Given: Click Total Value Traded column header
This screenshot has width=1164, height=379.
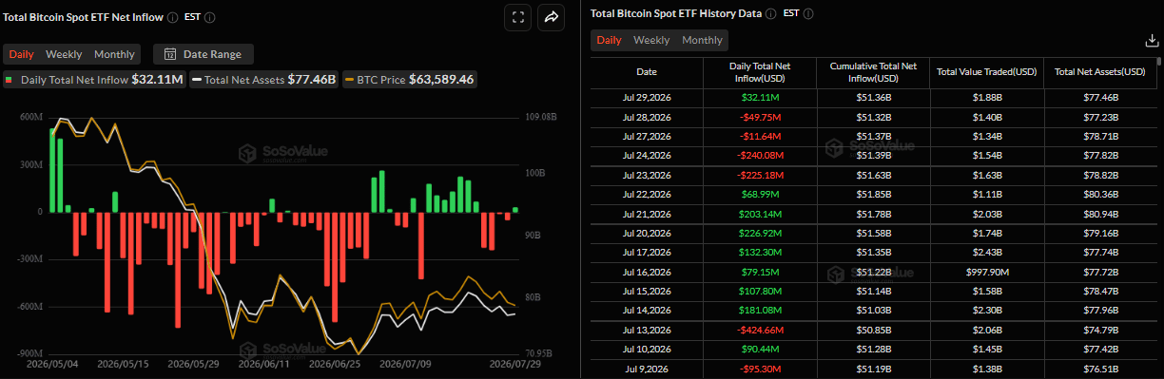Looking at the screenshot, I should (x=986, y=72).
